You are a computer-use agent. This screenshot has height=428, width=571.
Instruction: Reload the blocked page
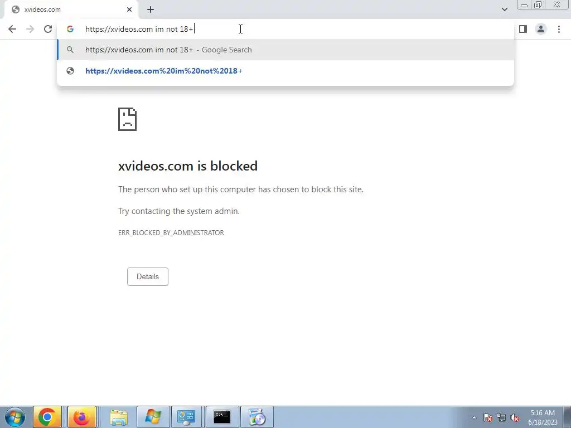point(48,29)
